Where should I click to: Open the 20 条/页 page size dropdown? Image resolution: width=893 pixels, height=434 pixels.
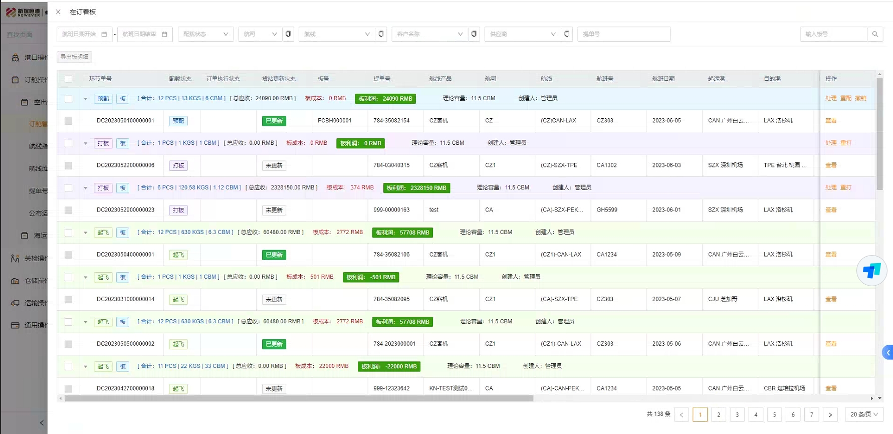coord(864,414)
